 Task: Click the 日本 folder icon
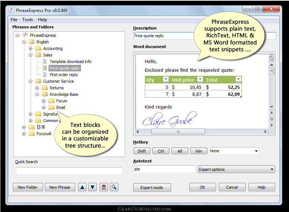32,127
